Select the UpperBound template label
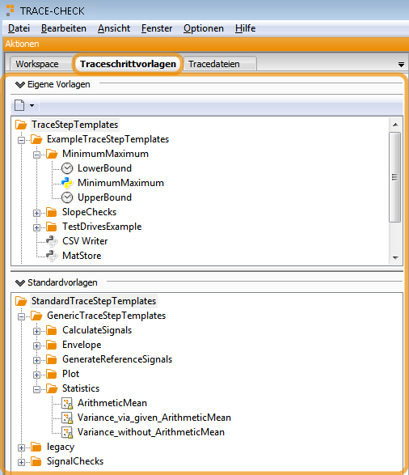409x475 pixels. click(104, 197)
